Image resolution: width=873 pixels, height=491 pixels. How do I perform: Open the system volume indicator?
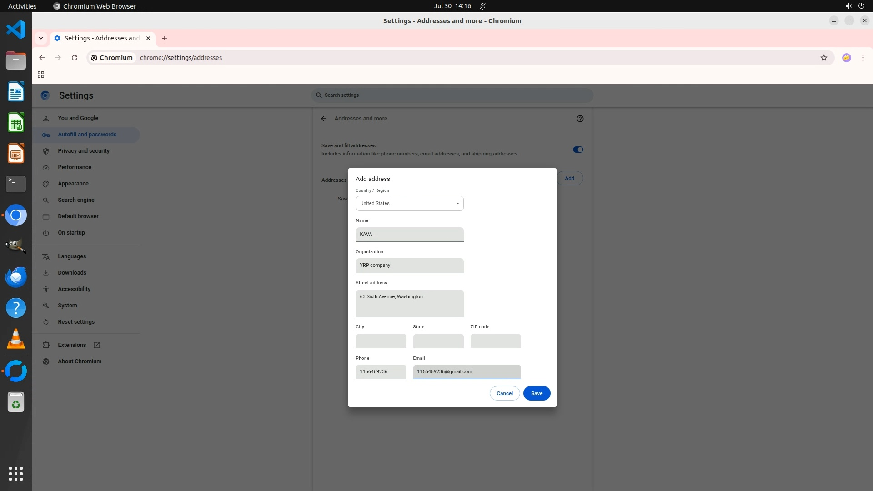click(x=848, y=6)
